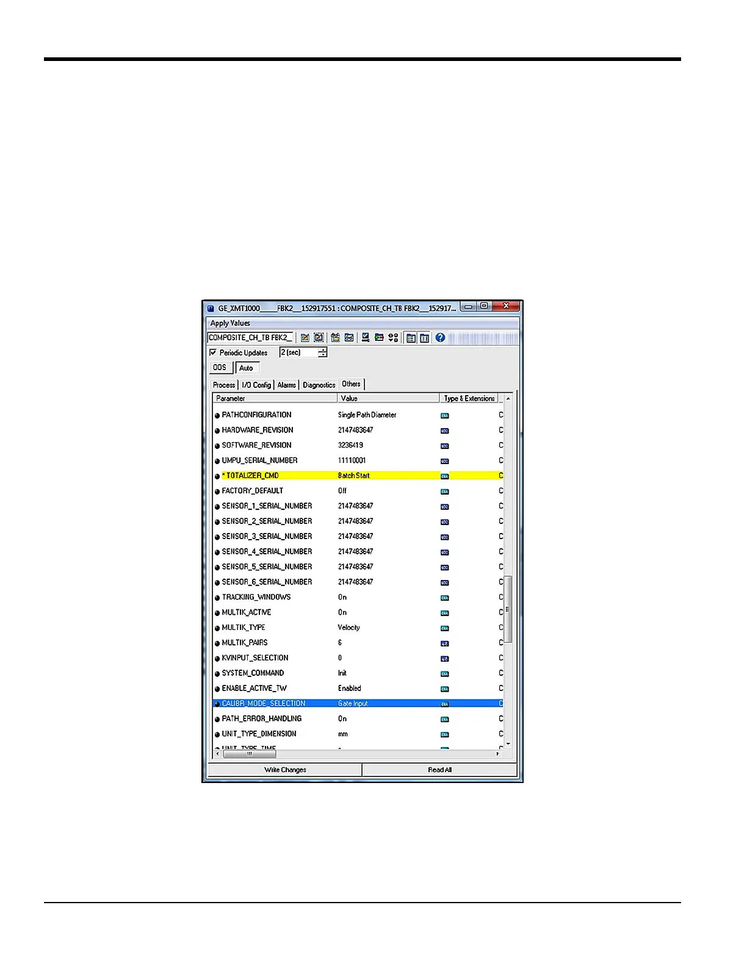
Task: Select the SENSOR_6_SERIAL_NUMBER parameter
Action: [267, 582]
